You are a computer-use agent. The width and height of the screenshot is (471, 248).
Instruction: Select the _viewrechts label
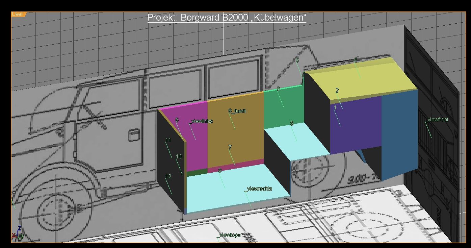click(258, 189)
